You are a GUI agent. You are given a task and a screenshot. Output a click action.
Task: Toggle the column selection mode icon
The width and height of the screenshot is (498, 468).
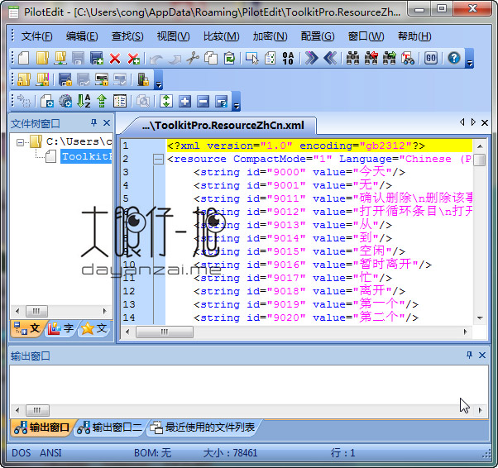(x=251, y=58)
